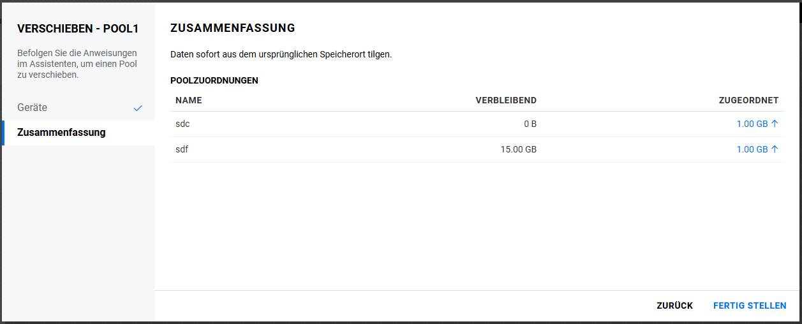The width and height of the screenshot is (802, 324).
Task: Click the 15.00 GB remaining value
Action: click(x=519, y=149)
